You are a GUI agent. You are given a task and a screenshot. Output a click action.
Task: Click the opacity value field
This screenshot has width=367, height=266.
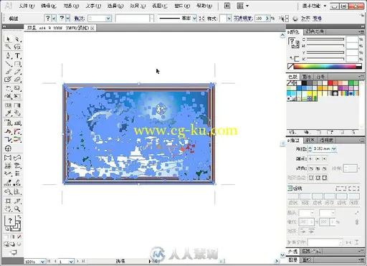260,19
